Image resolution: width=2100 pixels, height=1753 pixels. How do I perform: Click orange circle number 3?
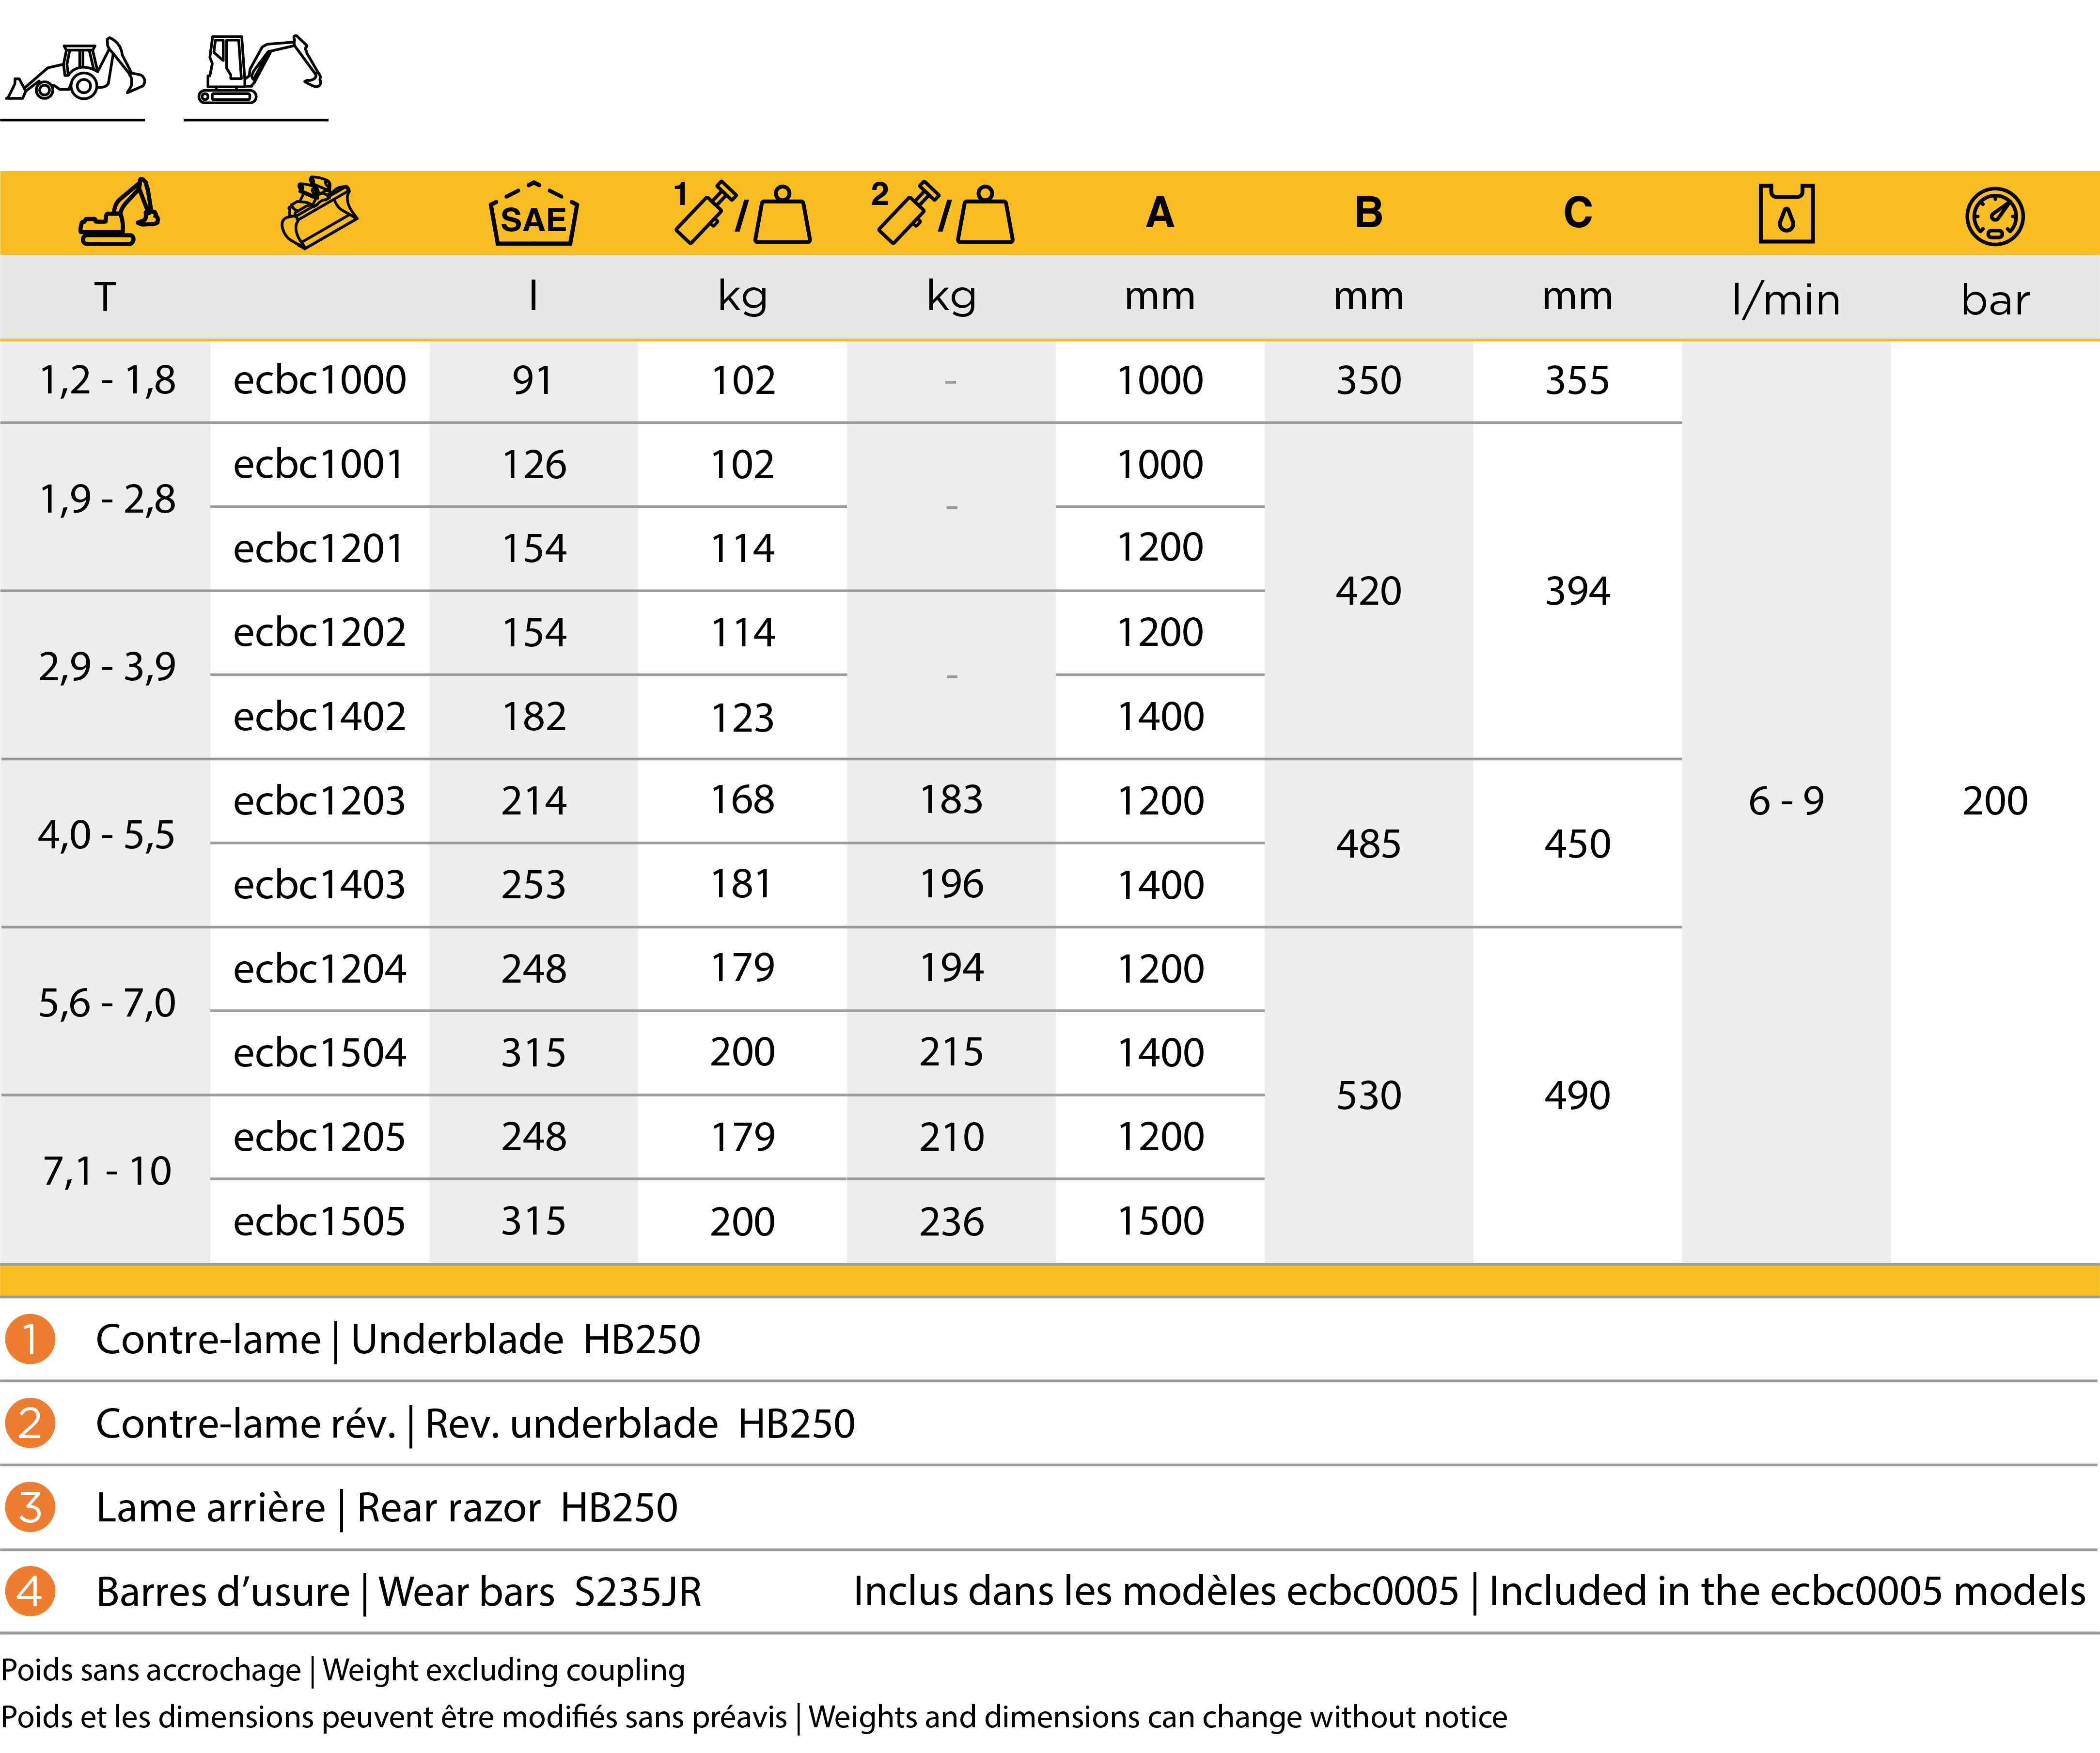click(x=30, y=1507)
